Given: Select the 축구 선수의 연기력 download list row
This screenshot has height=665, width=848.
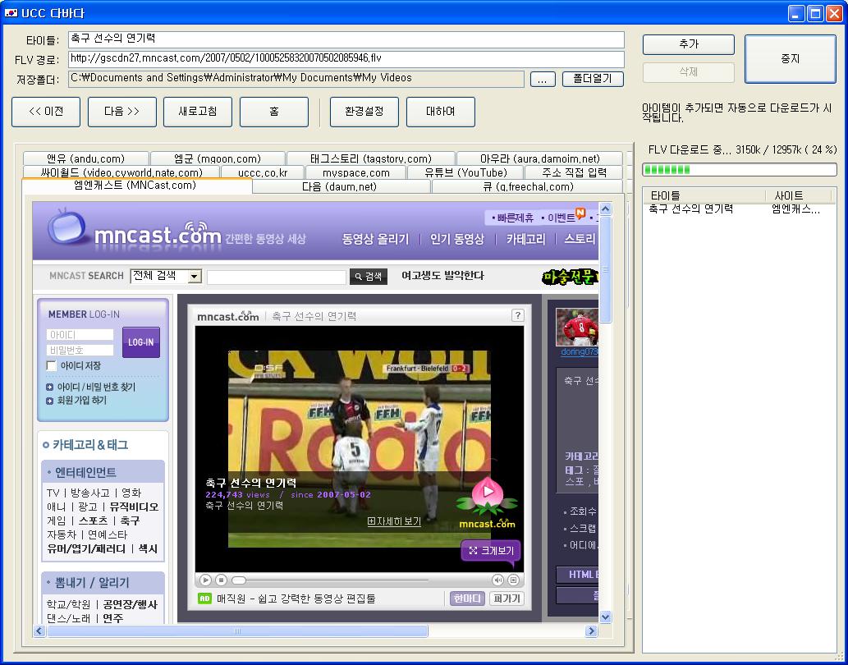Looking at the screenshot, I should [x=739, y=209].
